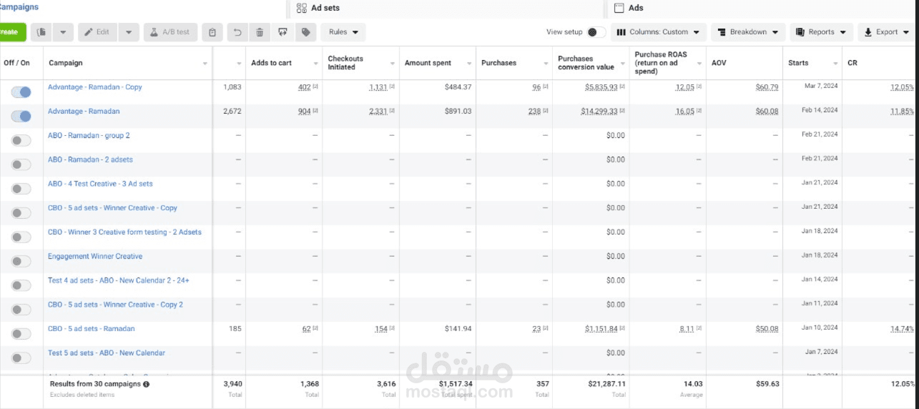Screen dimensions: 919x409
Task: Click the tag label icon
Action: tap(305, 32)
